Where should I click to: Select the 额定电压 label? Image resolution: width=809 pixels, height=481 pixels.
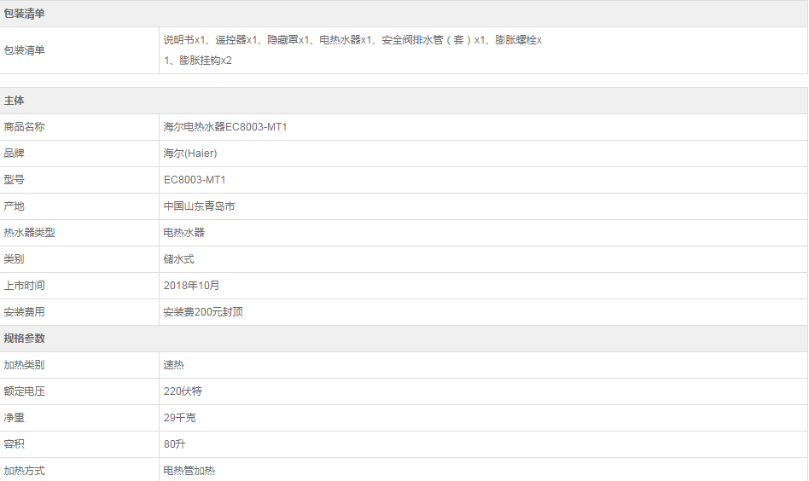(x=24, y=391)
